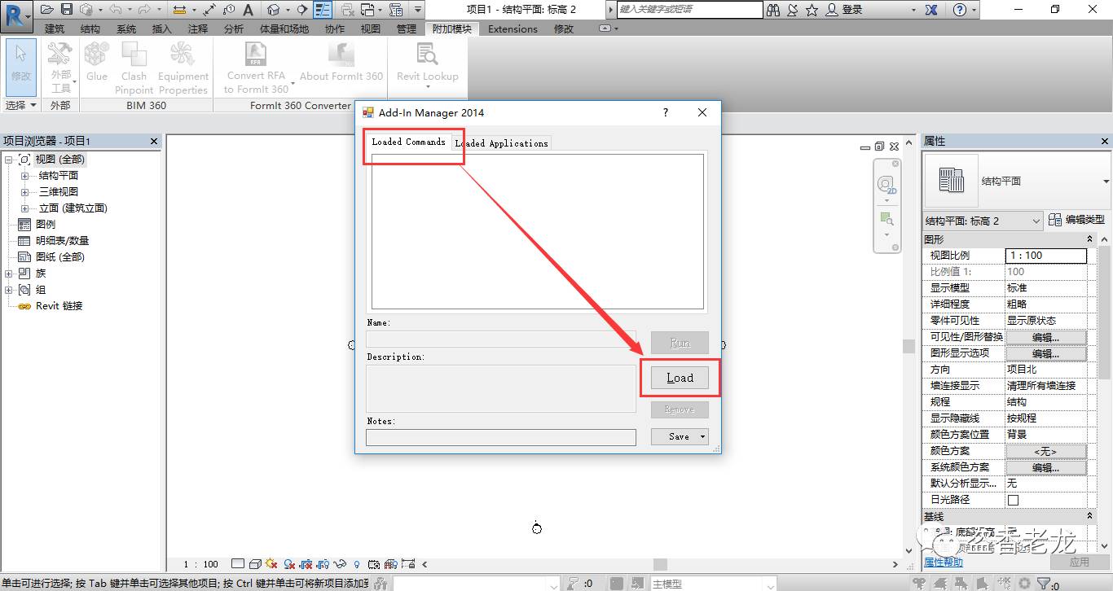Image resolution: width=1113 pixels, height=591 pixels.
Task: Select 明细表/数量 in project browser
Action: coord(62,241)
